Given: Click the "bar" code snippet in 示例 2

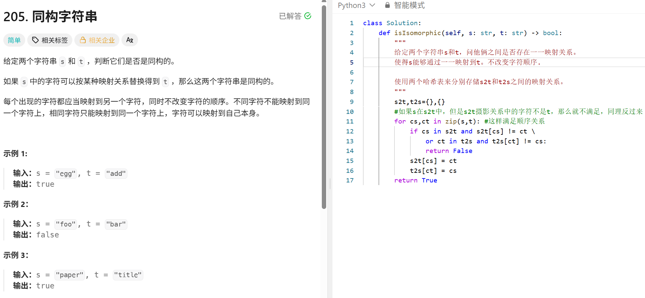Looking at the screenshot, I should coord(116,224).
